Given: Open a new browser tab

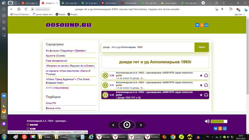Looking at the screenshot, I should [x=203, y=3].
